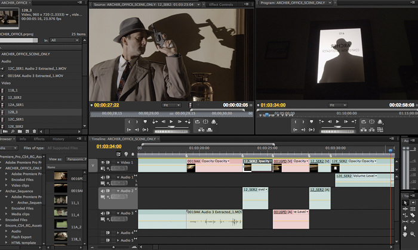Select the Zoom tool in Tools panel
This screenshot has height=250, width=418.
pos(413,234)
